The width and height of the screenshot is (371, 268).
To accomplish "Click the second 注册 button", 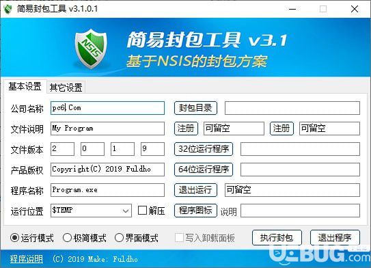I will click(x=281, y=129).
